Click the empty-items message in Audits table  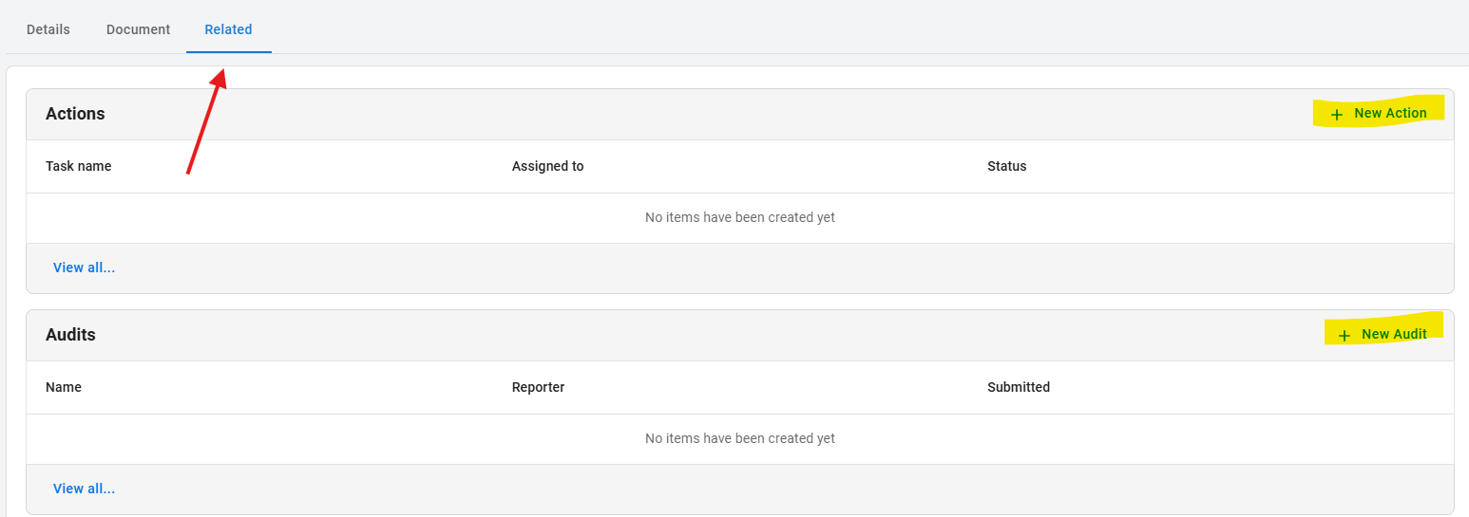tap(739, 438)
